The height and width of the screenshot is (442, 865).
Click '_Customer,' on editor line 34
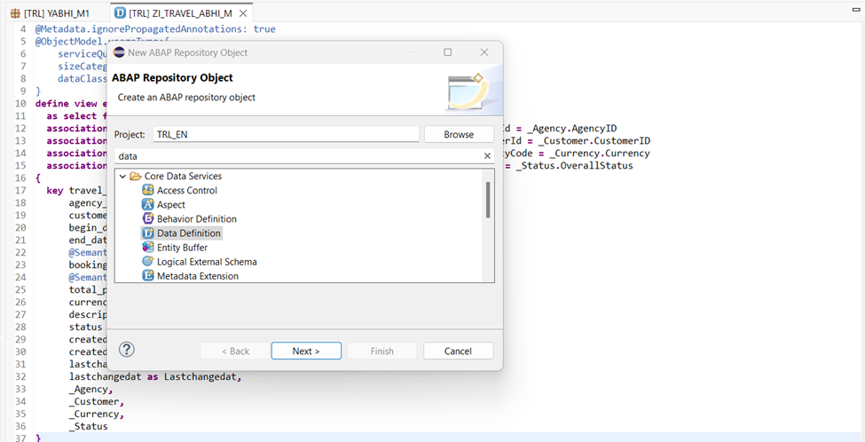point(97,402)
